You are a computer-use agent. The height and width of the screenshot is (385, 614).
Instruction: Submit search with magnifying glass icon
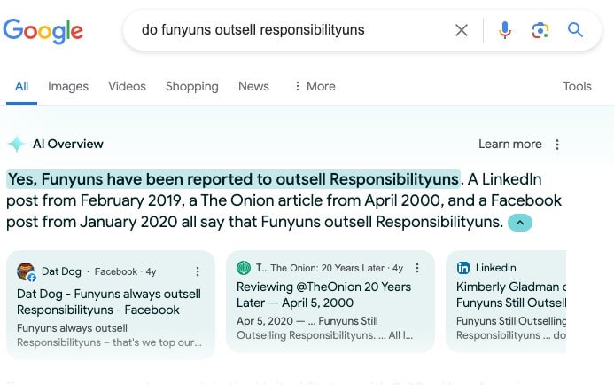click(575, 30)
